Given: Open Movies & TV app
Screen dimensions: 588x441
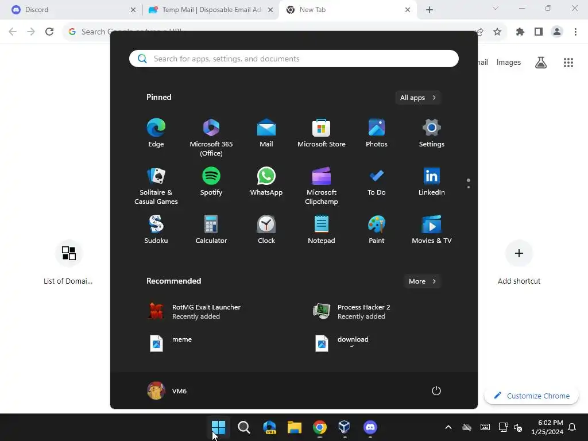Looking at the screenshot, I should 432,230.
